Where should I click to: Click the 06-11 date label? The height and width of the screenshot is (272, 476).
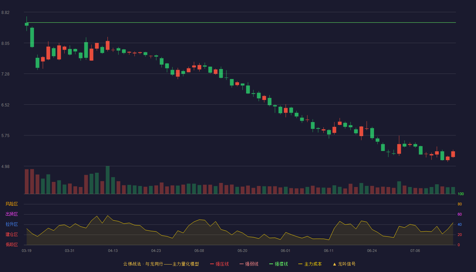point(329,251)
